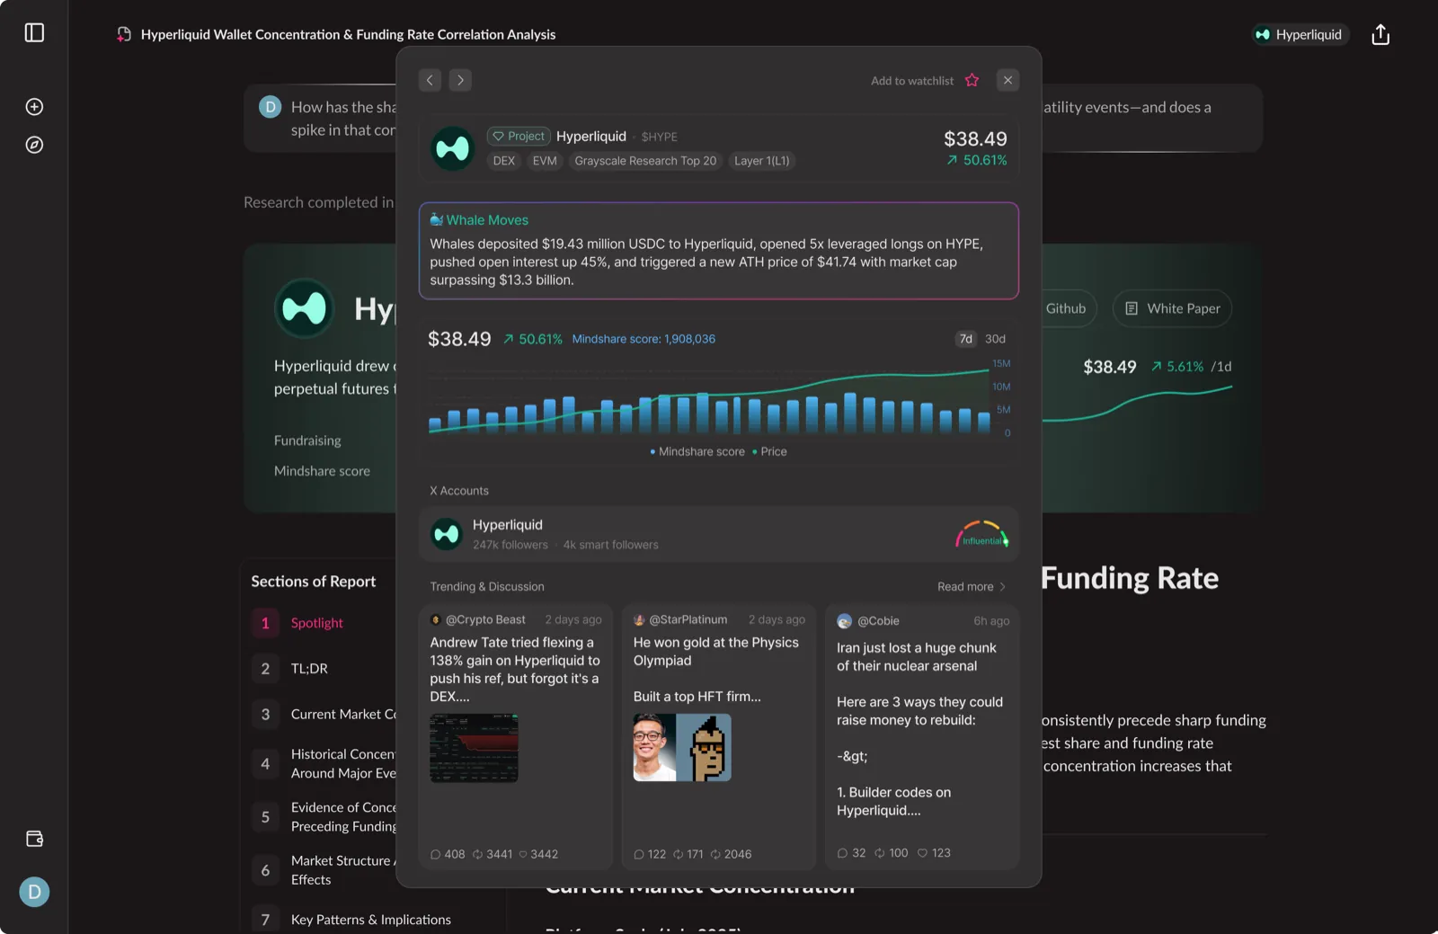Toggle Mindshare score legend item
1438x934 pixels.
click(697, 451)
